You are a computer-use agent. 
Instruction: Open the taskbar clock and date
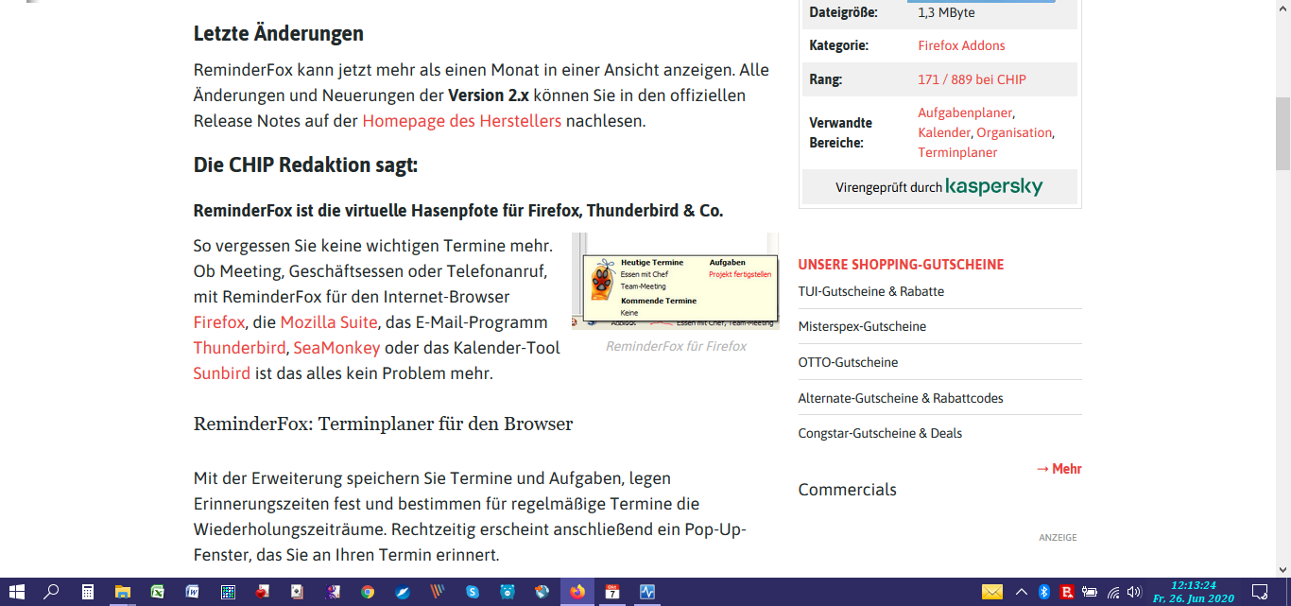(1193, 592)
